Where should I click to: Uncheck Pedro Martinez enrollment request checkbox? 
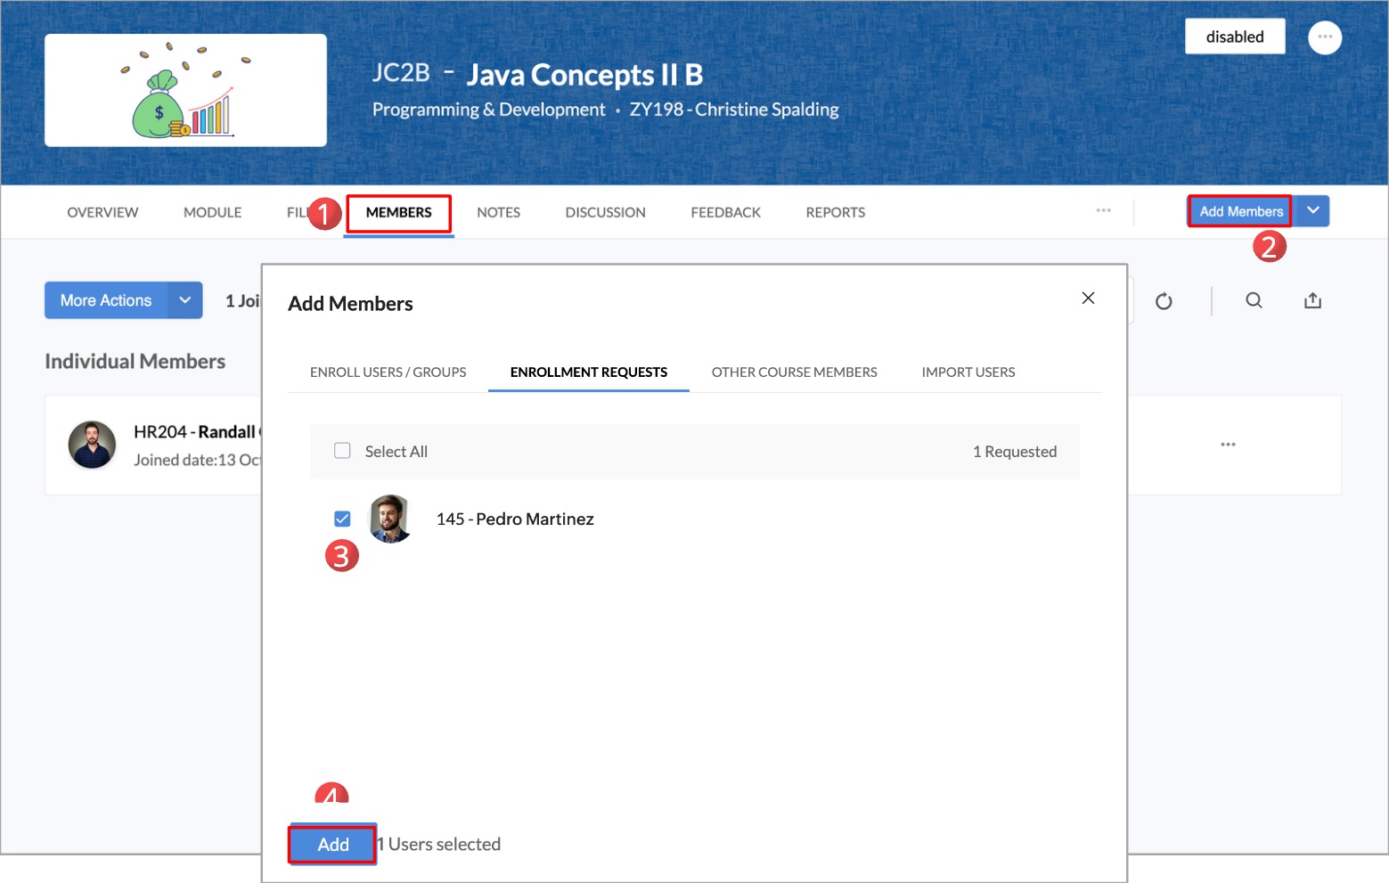(342, 519)
